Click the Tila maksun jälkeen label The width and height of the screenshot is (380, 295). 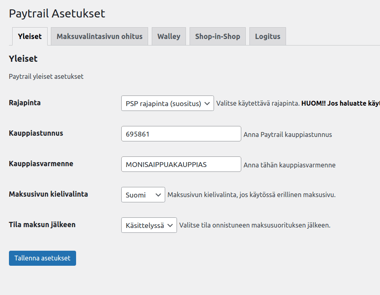pyautogui.click(x=42, y=225)
